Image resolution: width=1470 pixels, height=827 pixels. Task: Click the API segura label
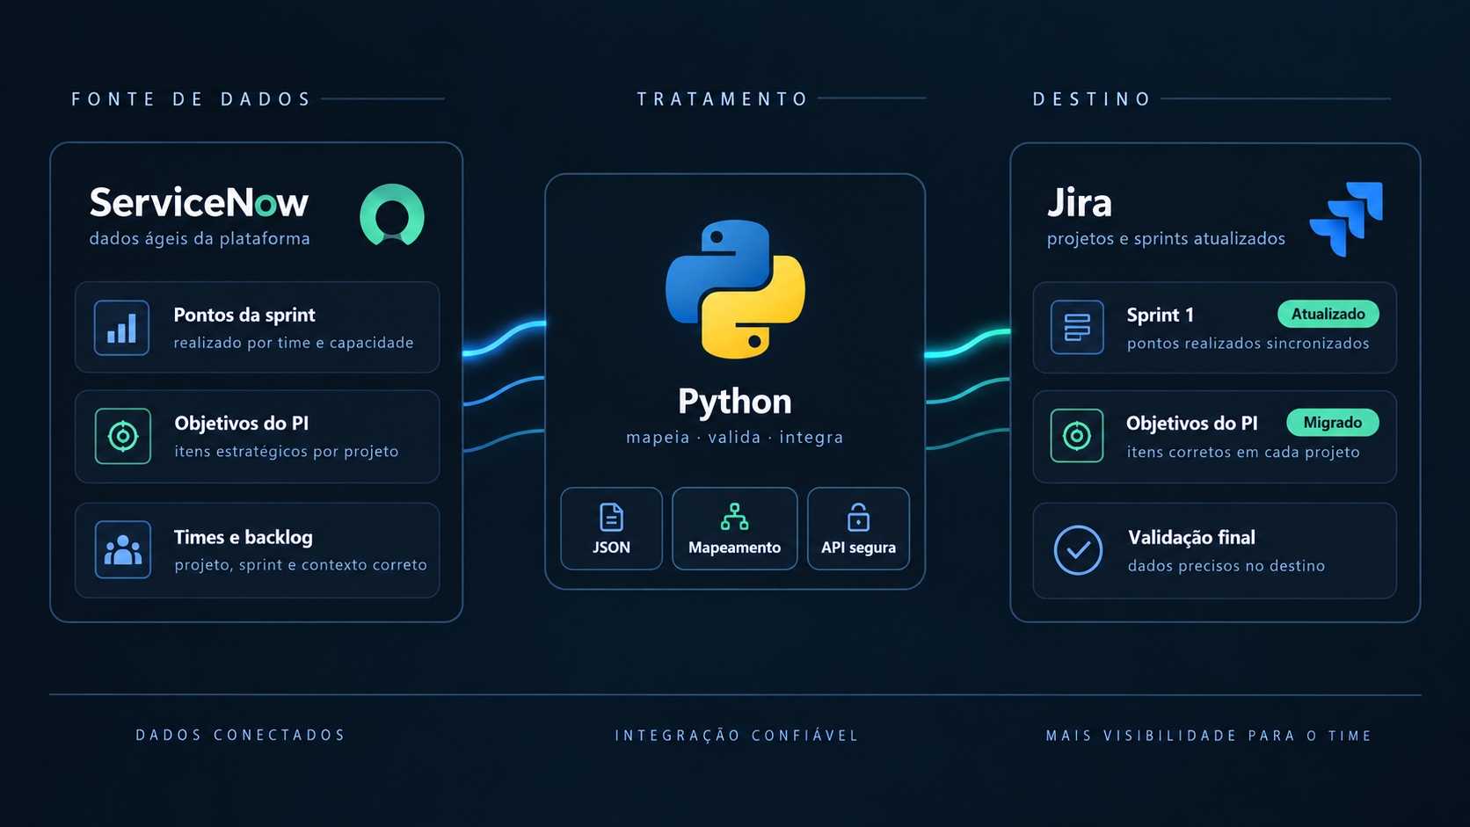pos(858,548)
